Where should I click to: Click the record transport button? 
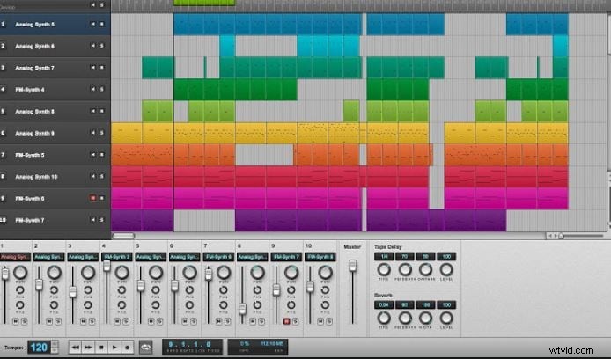pos(127,347)
